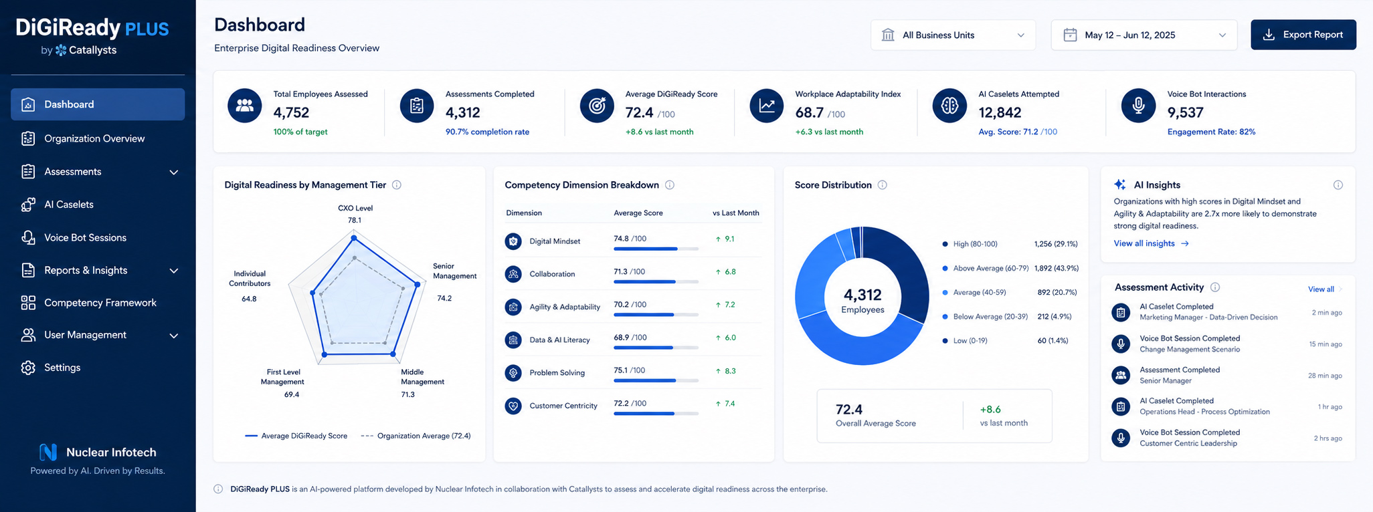The height and width of the screenshot is (512, 1373).
Task: Click the AI Caselets Attempted brain icon
Action: tap(949, 106)
